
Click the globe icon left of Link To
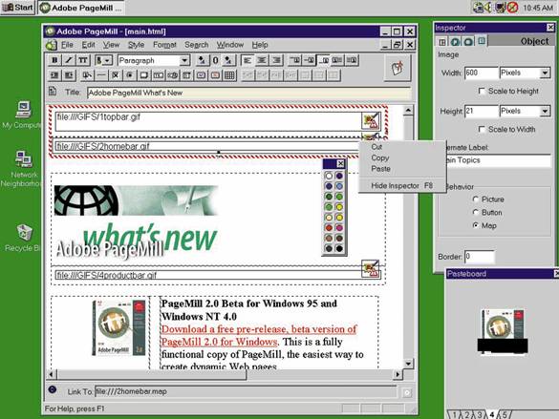53,389
